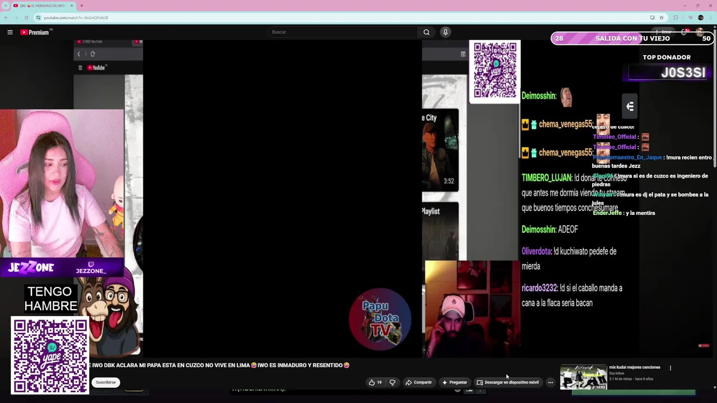The image size is (717, 403).
Task: Open the browser extensions puzzle icon
Action: click(x=676, y=17)
